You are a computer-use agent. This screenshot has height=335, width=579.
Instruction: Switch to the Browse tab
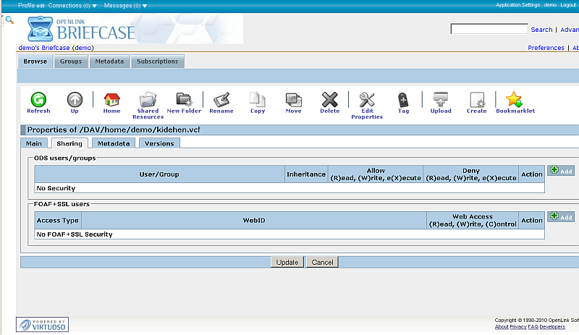tap(35, 62)
